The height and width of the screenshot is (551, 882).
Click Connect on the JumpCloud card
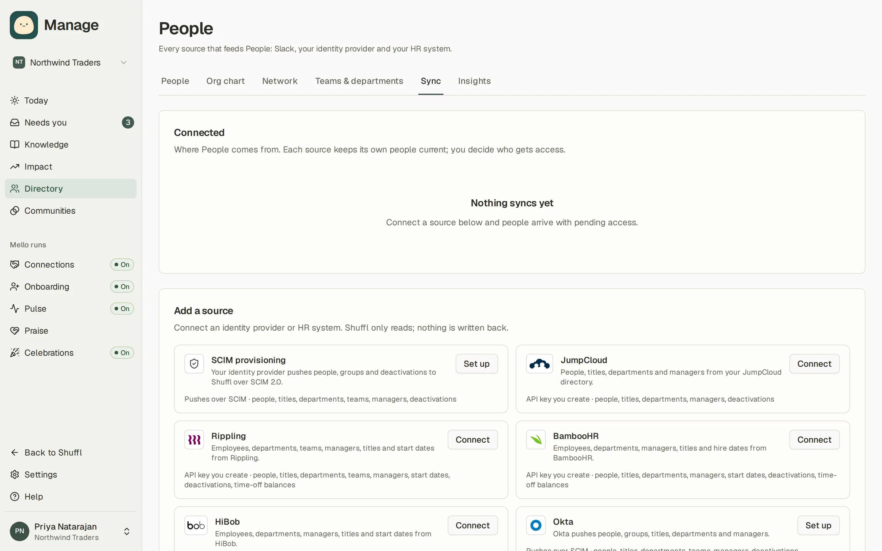point(815,364)
